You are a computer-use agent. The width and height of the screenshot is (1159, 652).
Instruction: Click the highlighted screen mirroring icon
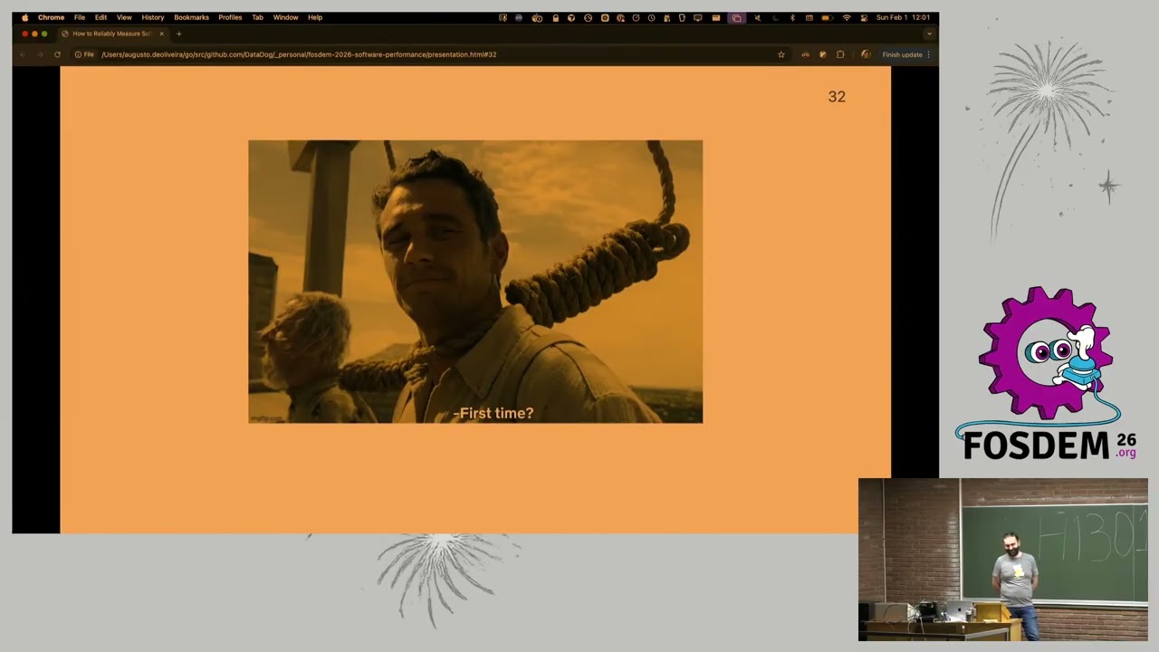click(737, 17)
